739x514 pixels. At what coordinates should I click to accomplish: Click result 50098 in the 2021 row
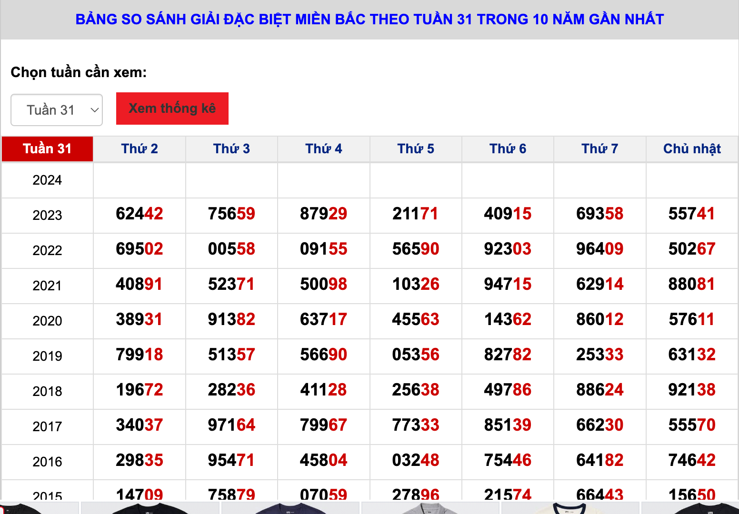click(324, 284)
